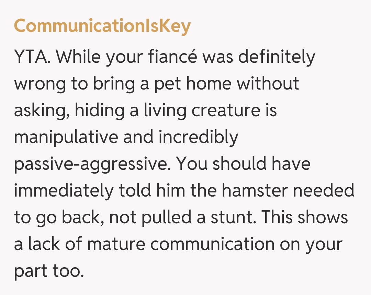Click the word 'immediately' in the comment
The width and height of the screenshot is (371, 295).
point(63,190)
